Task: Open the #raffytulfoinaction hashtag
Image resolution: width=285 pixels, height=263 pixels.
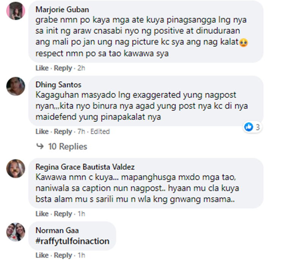Action: click(x=72, y=241)
